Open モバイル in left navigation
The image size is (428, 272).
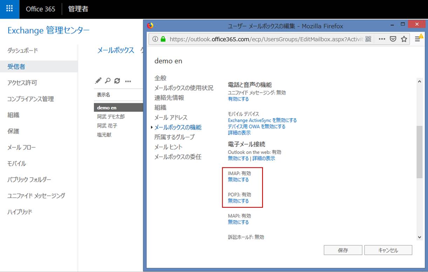click(17, 164)
